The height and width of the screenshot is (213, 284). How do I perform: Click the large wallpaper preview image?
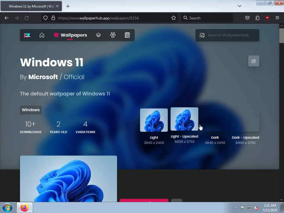click(69, 179)
